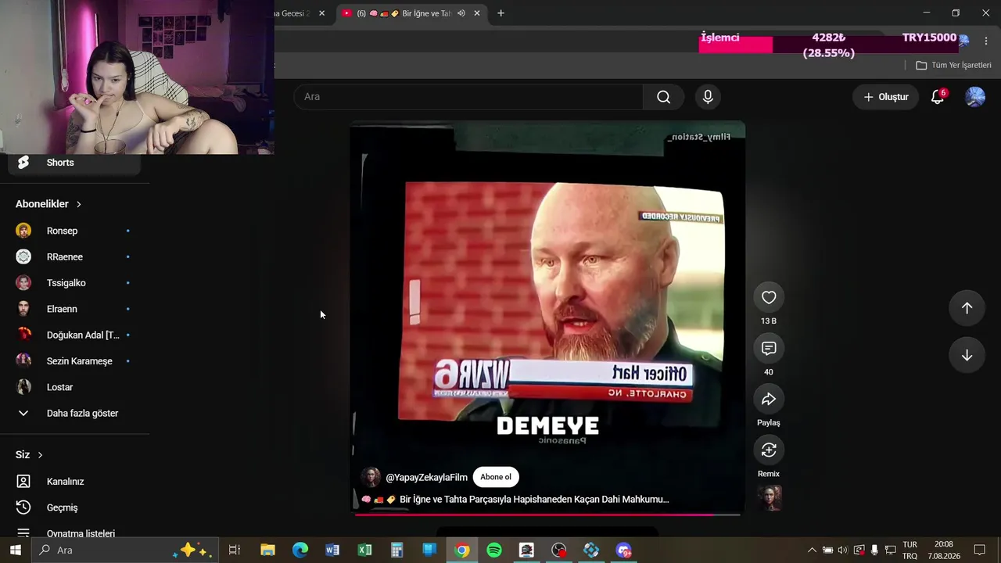
Task: Open a new Chrome tab
Action: coord(500,13)
